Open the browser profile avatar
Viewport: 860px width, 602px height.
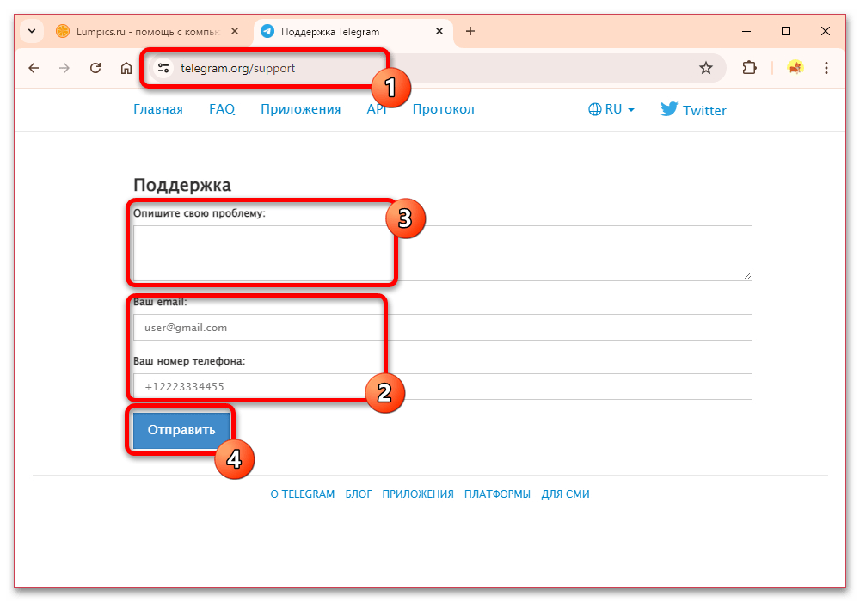coord(795,67)
